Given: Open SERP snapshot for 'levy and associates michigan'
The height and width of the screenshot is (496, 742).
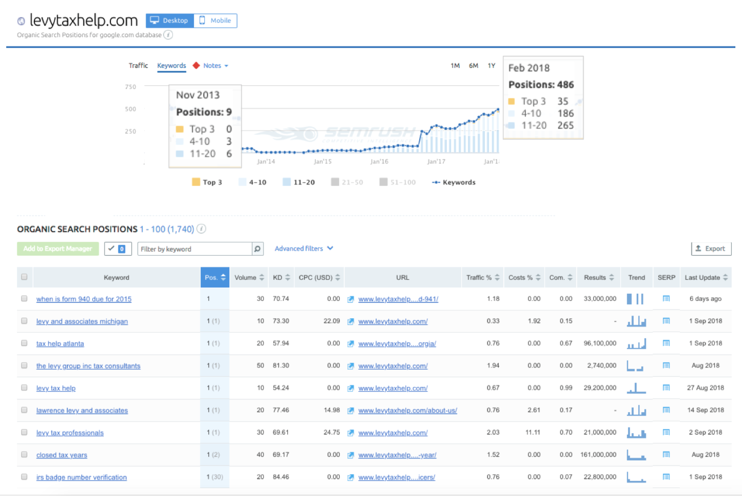Looking at the screenshot, I should (666, 321).
